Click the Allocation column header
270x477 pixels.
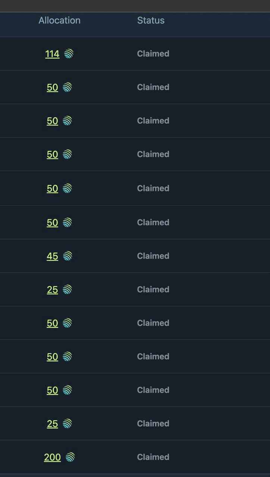[59, 20]
